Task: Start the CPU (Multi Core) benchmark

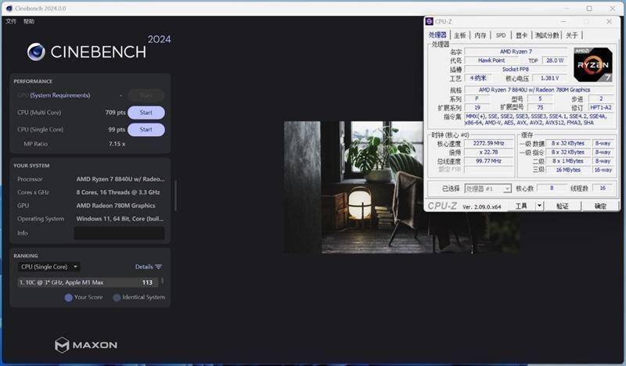Action: (x=146, y=113)
